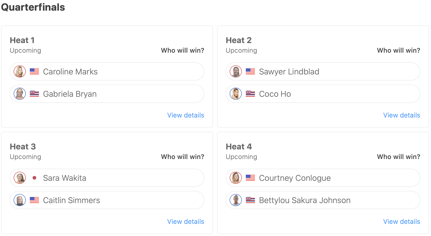
Task: Click the USA flag beside Caroline Marks
Action: click(x=34, y=71)
